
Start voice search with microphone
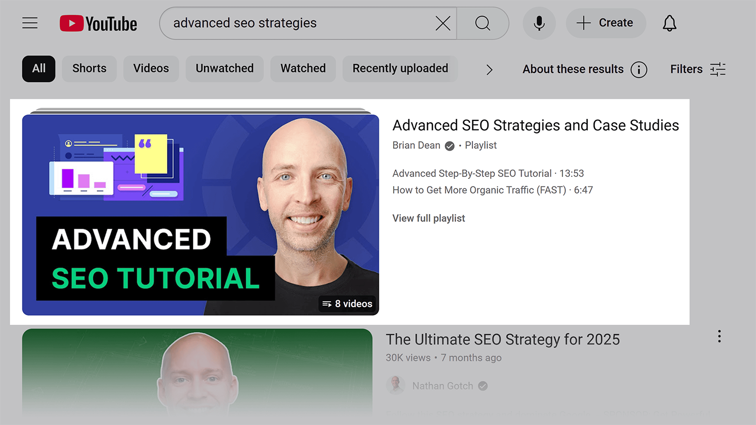(x=539, y=23)
